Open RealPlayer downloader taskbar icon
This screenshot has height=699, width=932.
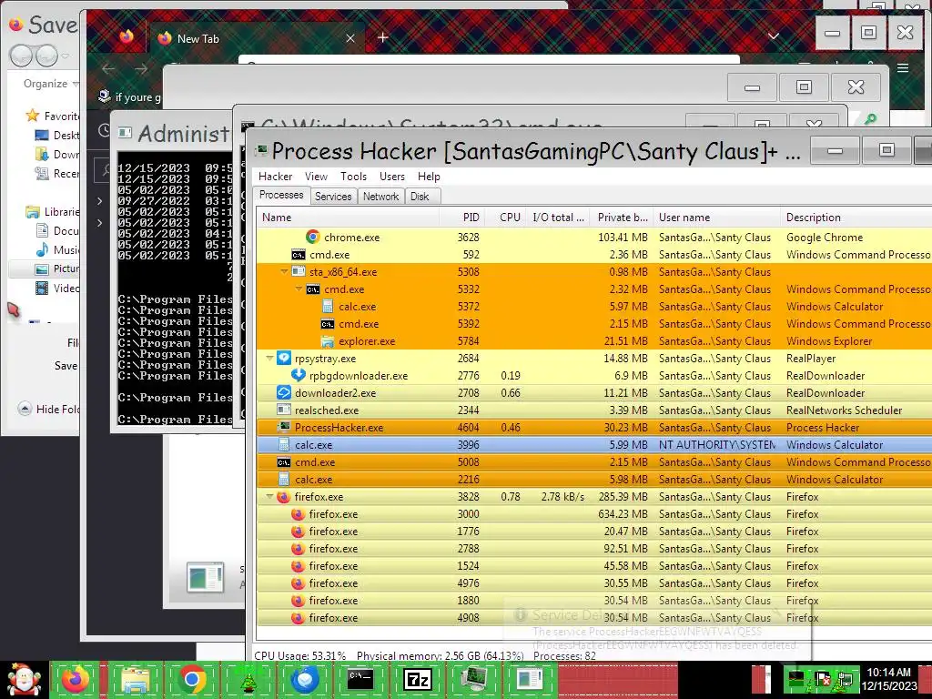(x=304, y=679)
